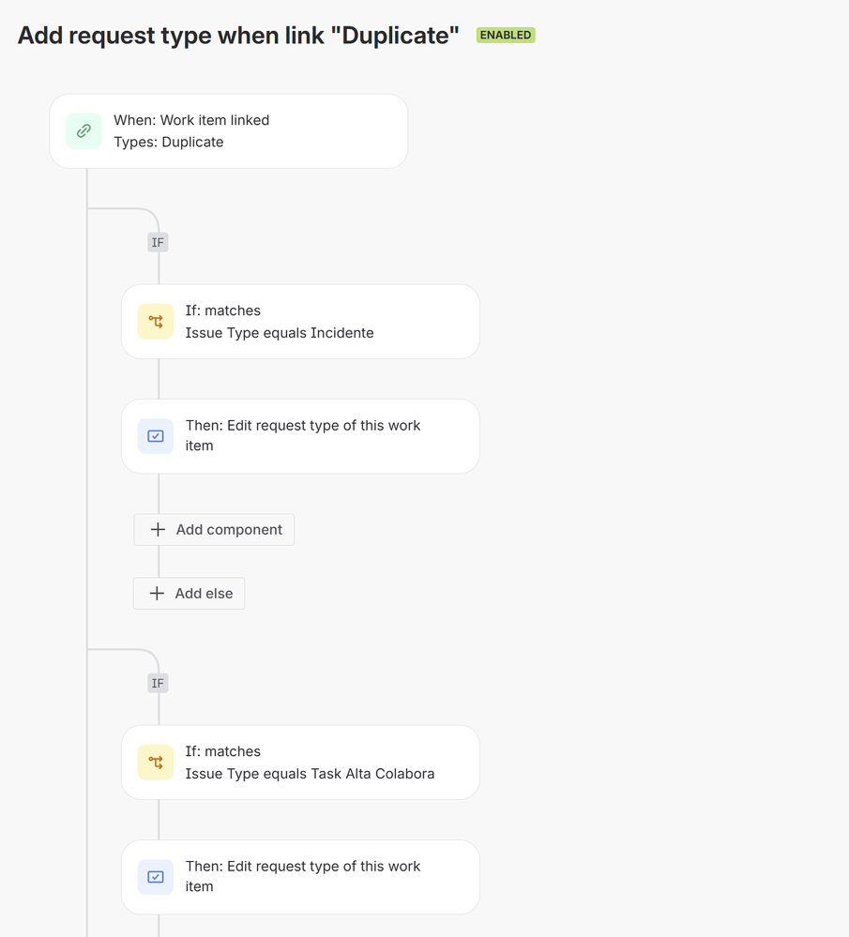
Task: Click the "Types: Duplicate" text on the trigger
Action: (x=169, y=143)
